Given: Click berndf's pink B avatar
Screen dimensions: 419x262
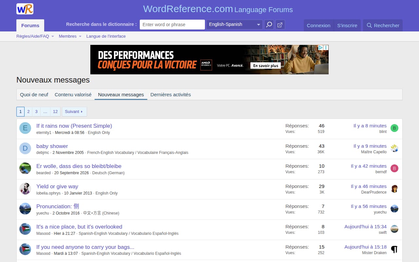Looking at the screenshot, I should click(x=394, y=169).
